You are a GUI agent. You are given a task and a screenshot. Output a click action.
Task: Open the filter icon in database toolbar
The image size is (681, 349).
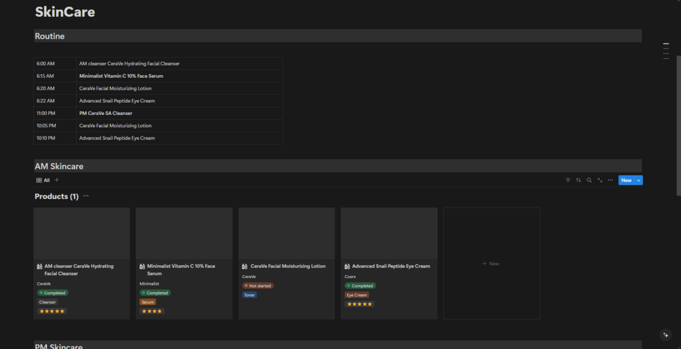[568, 181]
